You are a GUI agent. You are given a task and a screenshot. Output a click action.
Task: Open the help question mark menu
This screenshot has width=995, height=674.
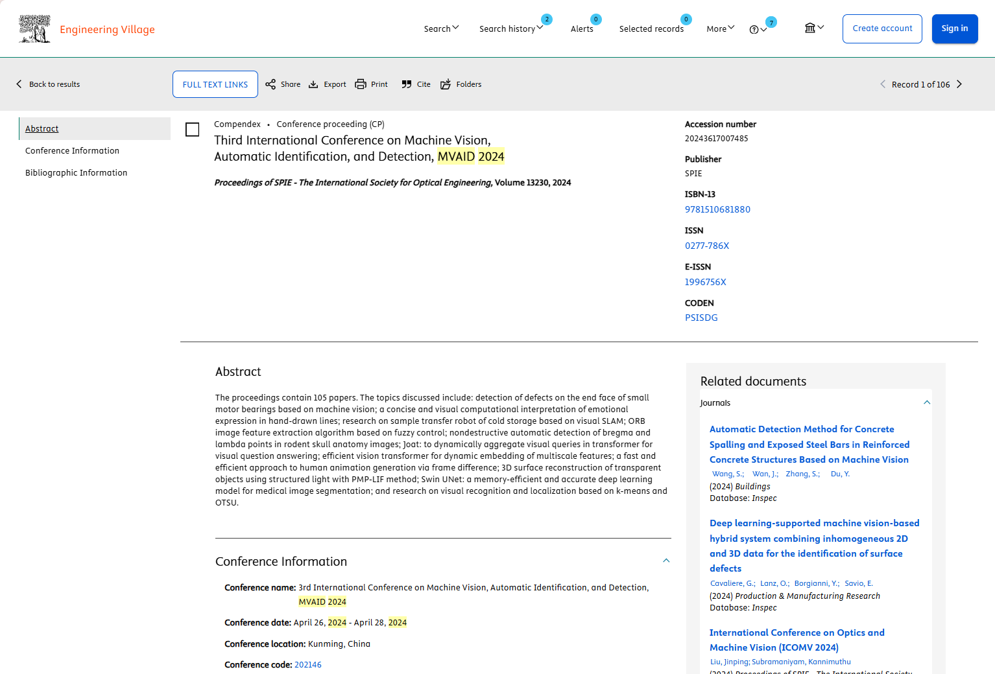coord(758,29)
